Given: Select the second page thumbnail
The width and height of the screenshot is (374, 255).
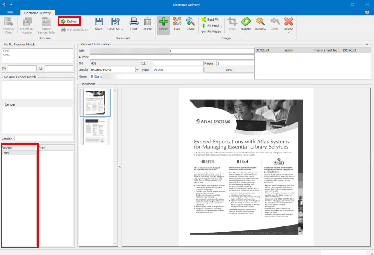Looking at the screenshot, I should click(95, 131).
